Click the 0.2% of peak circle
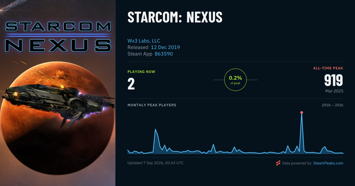355x186 pixels. tap(235, 80)
